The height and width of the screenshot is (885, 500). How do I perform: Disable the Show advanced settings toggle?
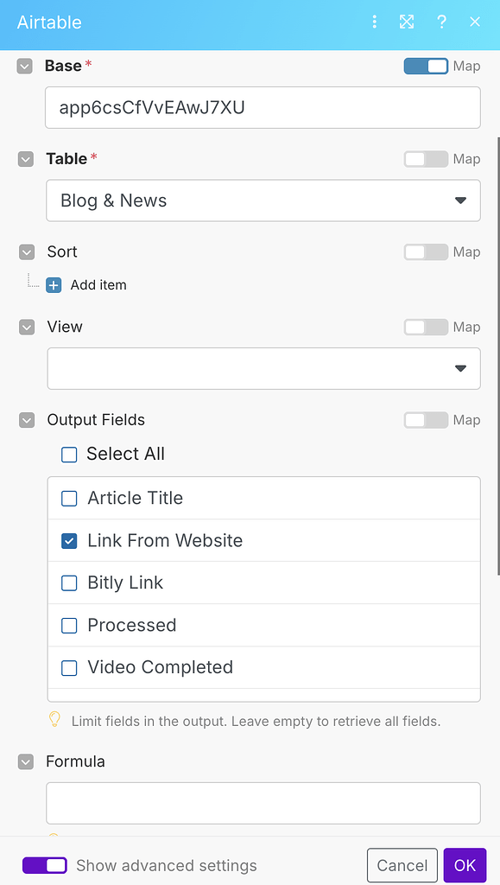[44, 865]
